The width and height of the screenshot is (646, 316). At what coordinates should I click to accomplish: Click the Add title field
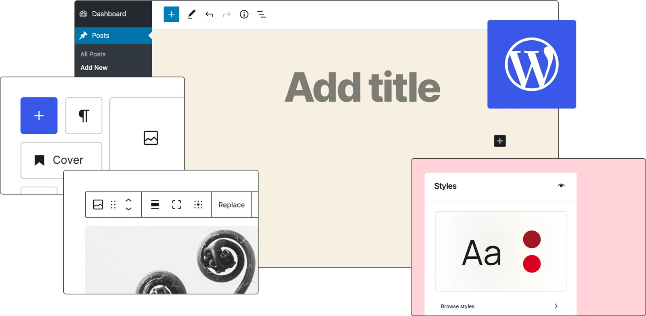point(362,87)
